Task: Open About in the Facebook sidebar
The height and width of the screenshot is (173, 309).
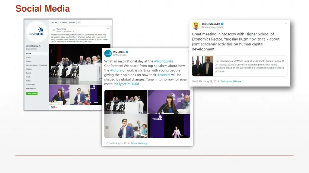Action: [28, 57]
